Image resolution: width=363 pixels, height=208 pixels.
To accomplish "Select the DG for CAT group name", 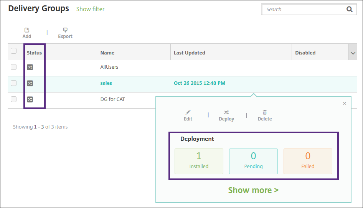I will coord(112,99).
